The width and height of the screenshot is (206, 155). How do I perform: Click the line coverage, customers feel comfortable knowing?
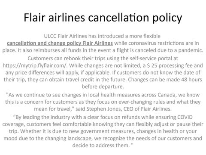(x=103, y=124)
